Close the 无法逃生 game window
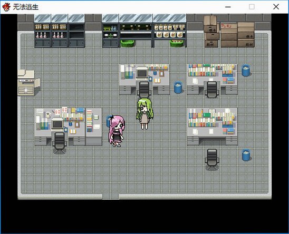Screen dimensions: 289x234 (276, 7)
